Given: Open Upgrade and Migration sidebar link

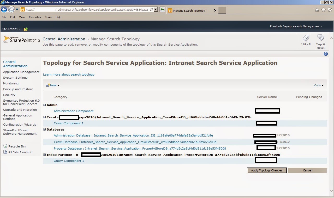Looking at the screenshot, I should pos(20,110).
